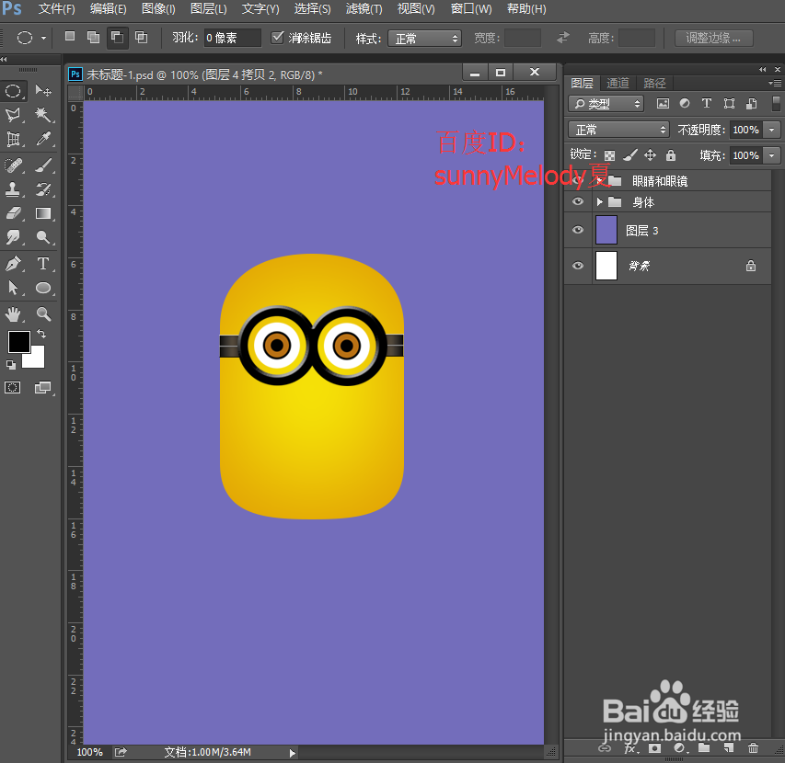
Task: Select the Polygonal Lasso tool
Action: tap(13, 115)
